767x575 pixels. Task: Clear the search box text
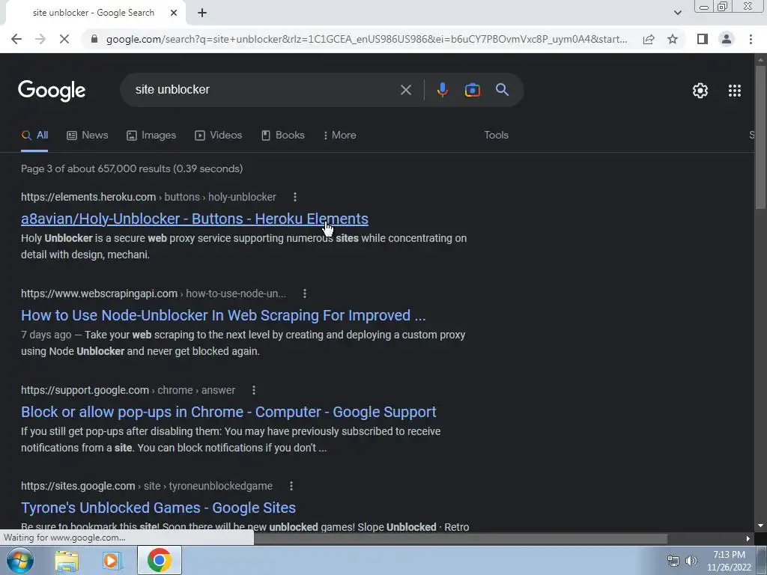405,90
